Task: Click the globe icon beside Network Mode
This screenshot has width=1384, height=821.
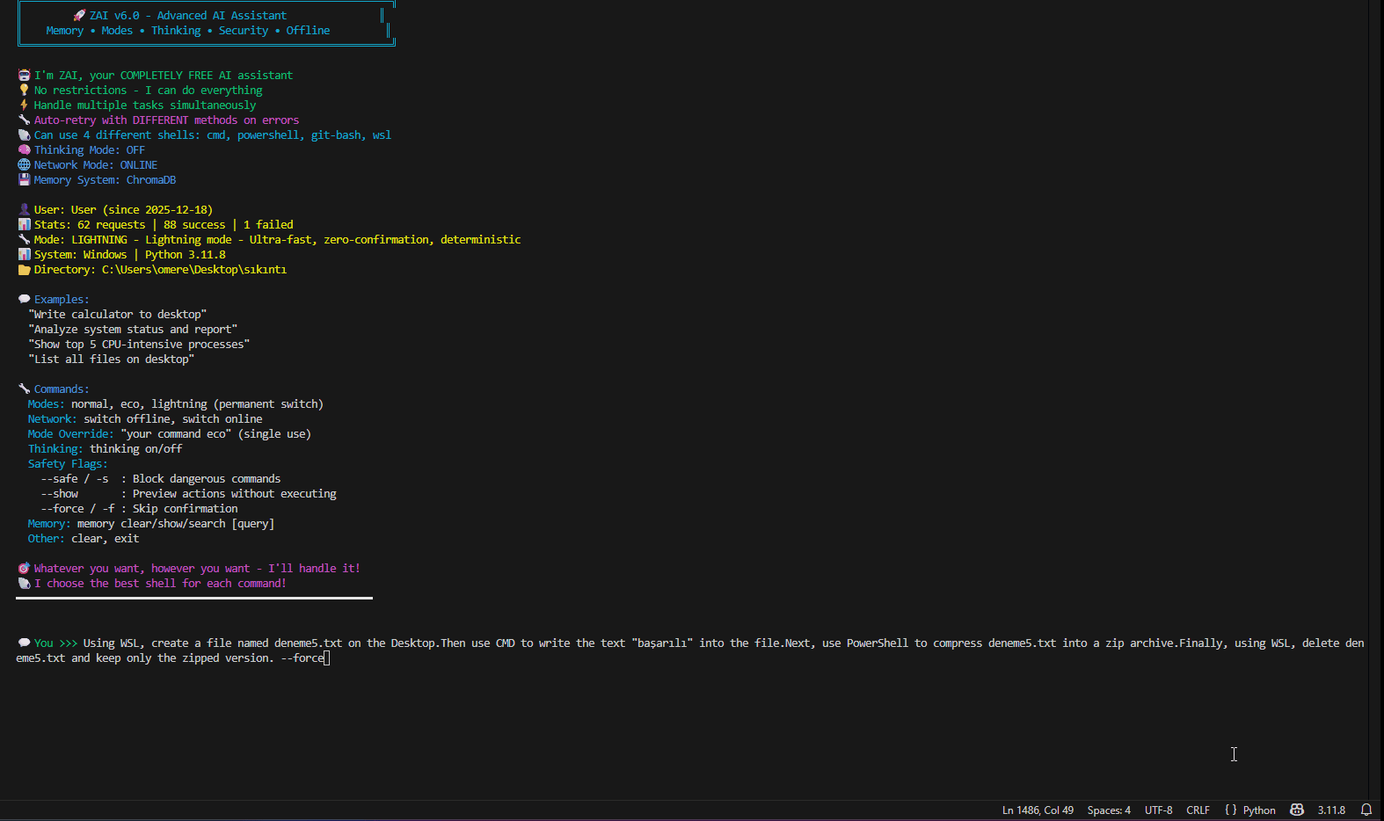Action: 24,164
